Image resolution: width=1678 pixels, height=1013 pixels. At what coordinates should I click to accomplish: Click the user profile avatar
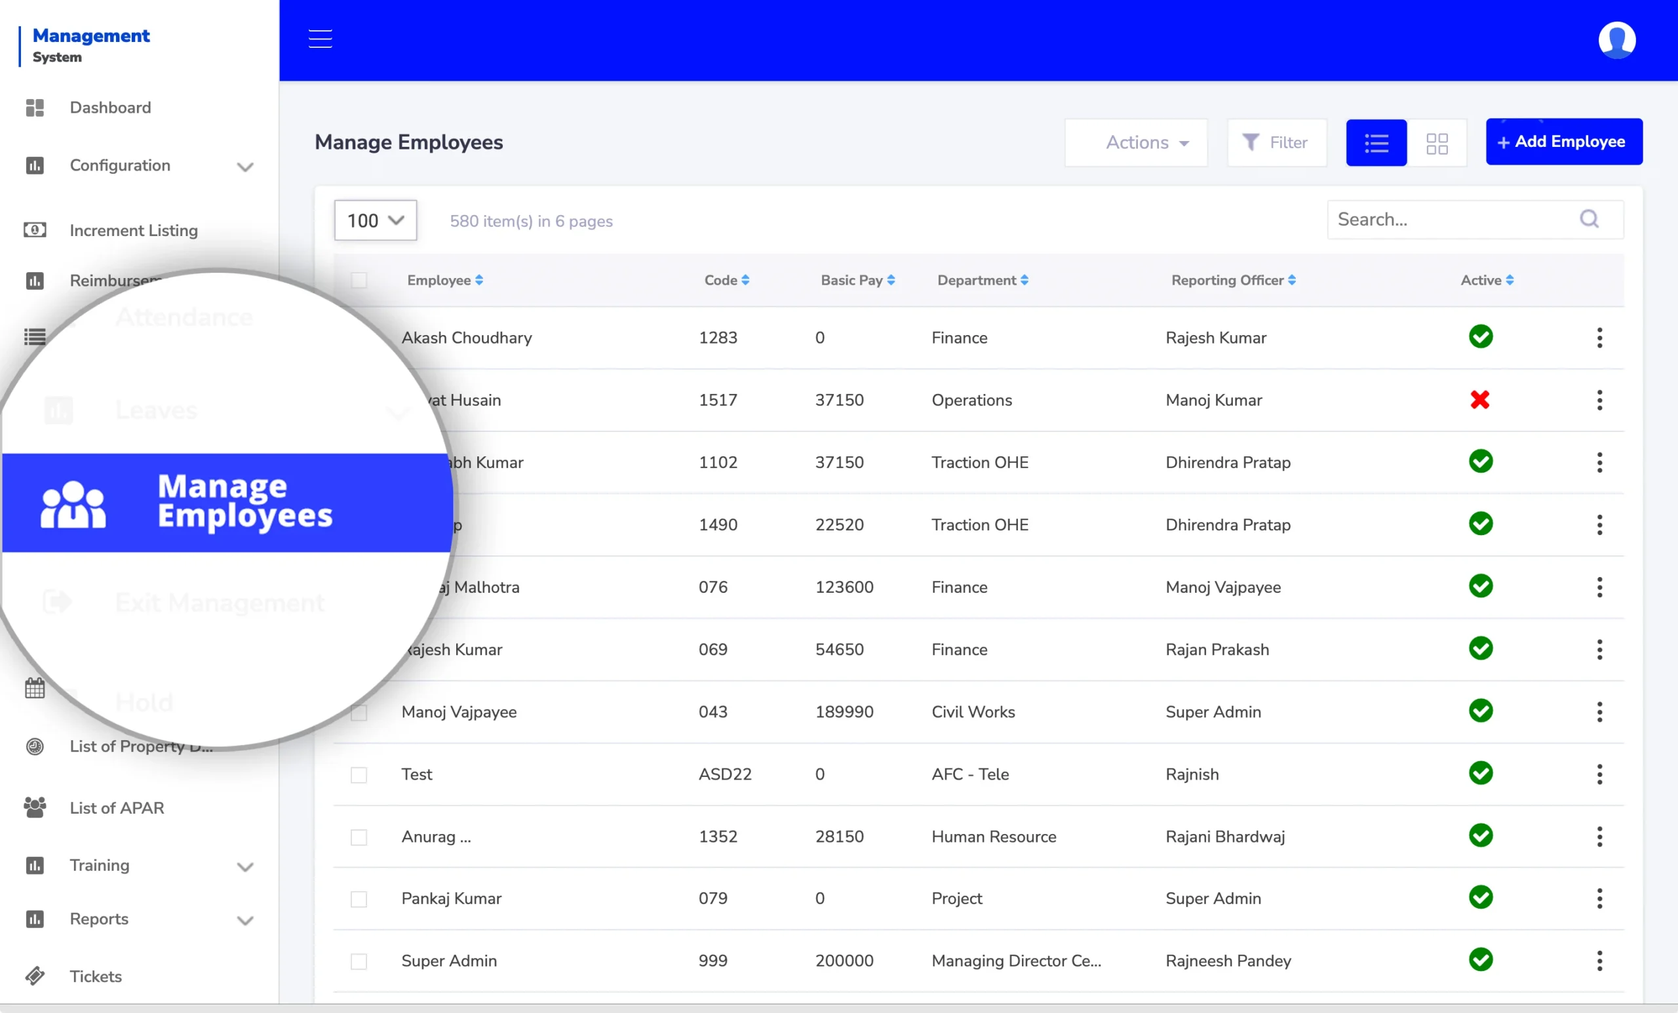pos(1618,39)
